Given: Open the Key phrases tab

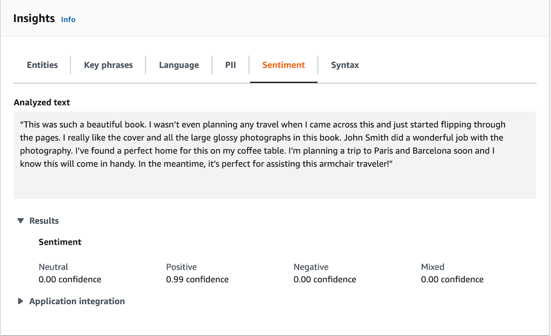Looking at the screenshot, I should click(x=108, y=65).
